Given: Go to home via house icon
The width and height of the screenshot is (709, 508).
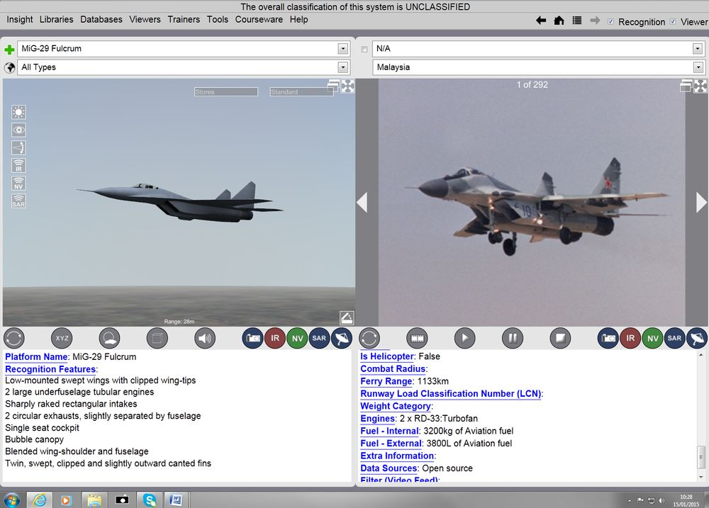Looking at the screenshot, I should click(x=559, y=21).
